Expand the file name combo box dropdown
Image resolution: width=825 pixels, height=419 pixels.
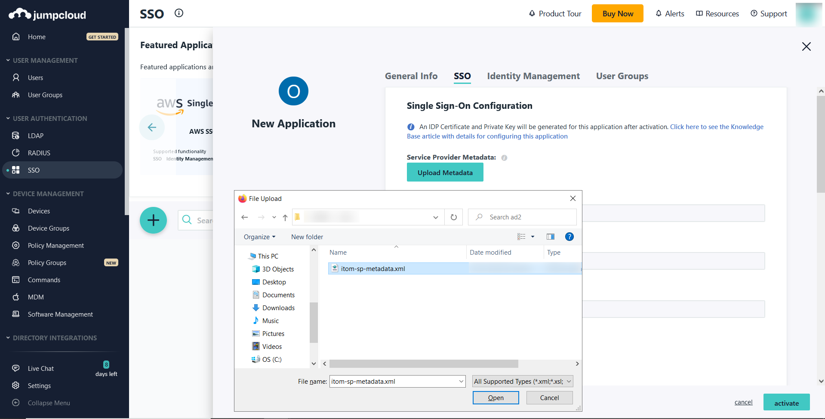click(x=461, y=381)
